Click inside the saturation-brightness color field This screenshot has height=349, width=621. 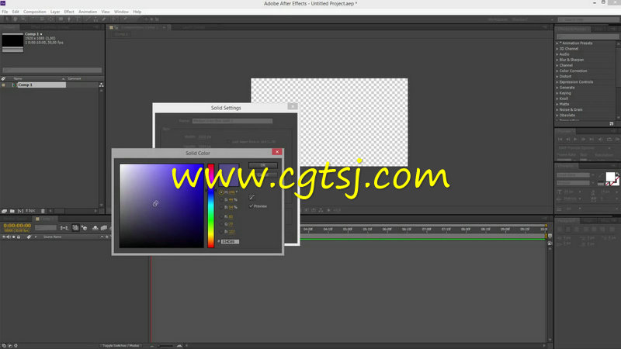[161, 206]
